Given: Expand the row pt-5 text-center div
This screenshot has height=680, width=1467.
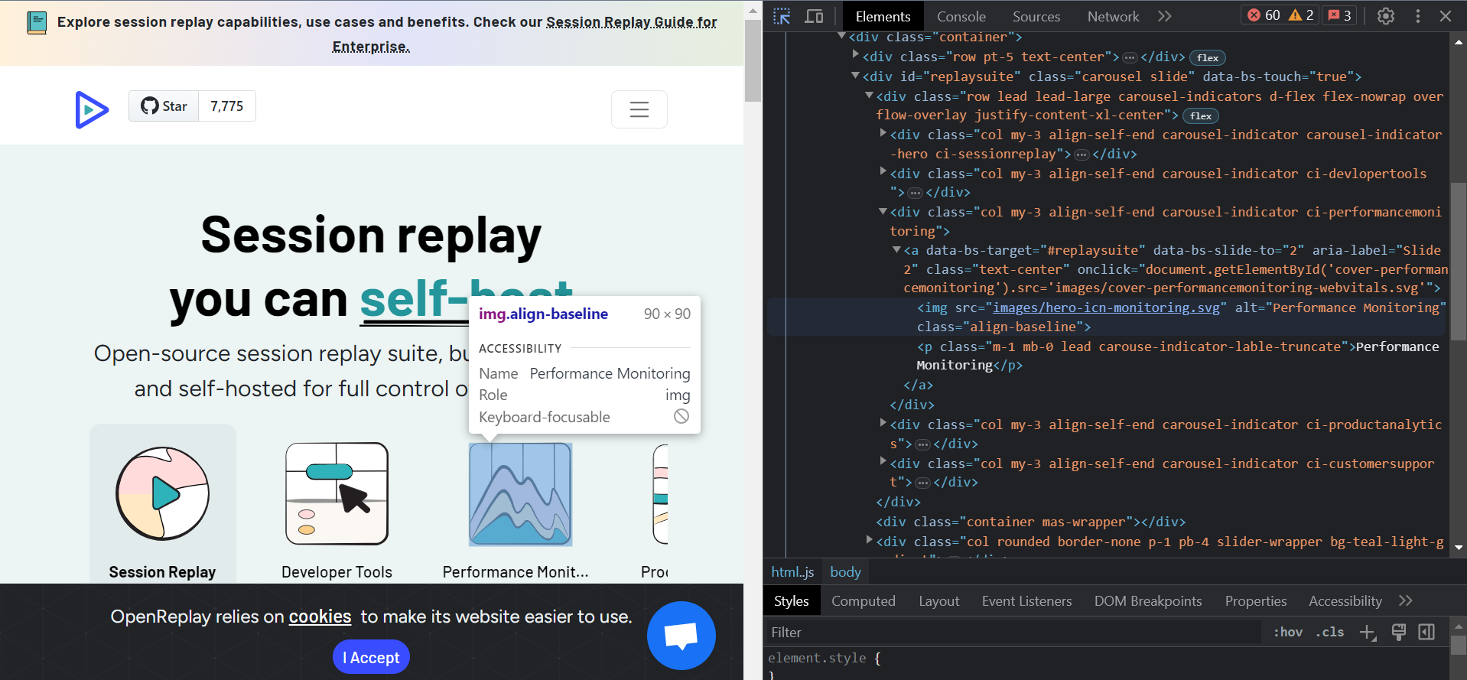Looking at the screenshot, I should [x=856, y=55].
